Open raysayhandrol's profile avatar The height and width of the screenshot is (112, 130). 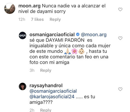point(22,86)
